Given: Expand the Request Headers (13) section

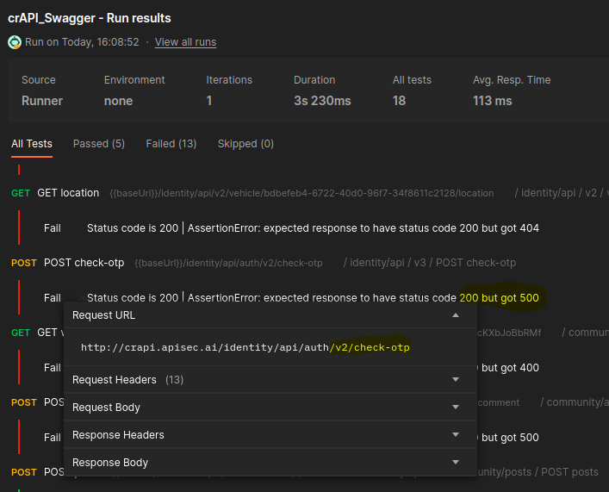Looking at the screenshot, I should pos(455,379).
